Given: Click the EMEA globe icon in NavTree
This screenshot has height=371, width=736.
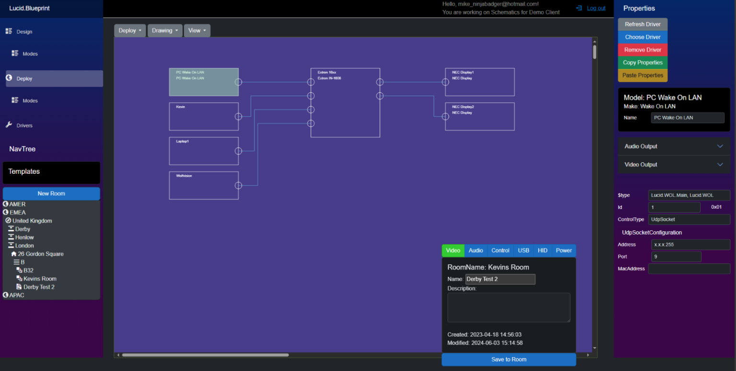Looking at the screenshot, I should pyautogui.click(x=4, y=212).
